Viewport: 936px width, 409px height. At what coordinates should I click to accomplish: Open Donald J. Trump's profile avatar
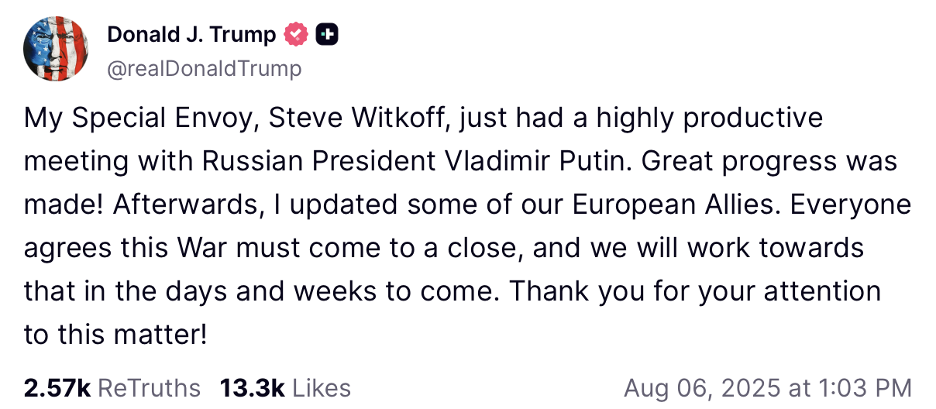(x=56, y=50)
